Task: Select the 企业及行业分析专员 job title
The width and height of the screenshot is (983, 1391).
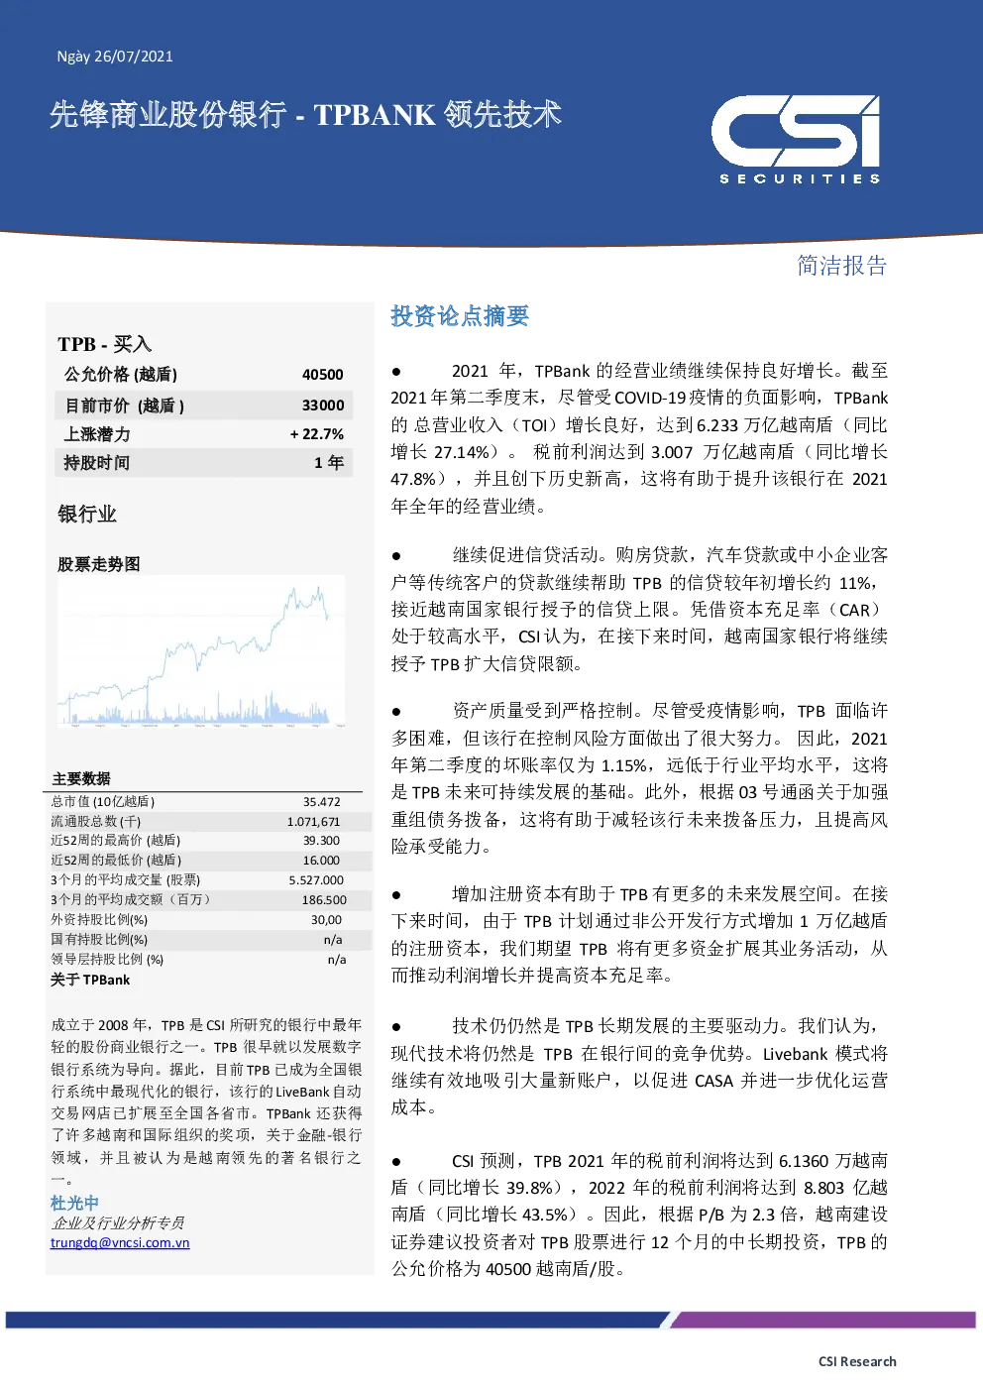Action: pos(117,1223)
